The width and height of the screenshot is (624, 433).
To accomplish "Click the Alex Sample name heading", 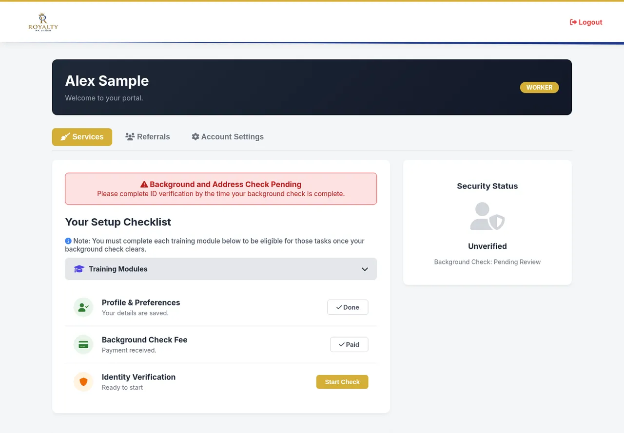I will click(107, 81).
